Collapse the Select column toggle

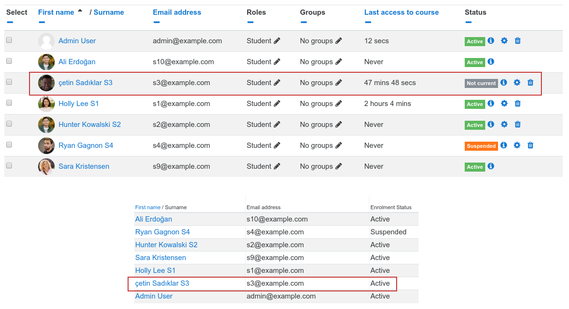coord(10,22)
